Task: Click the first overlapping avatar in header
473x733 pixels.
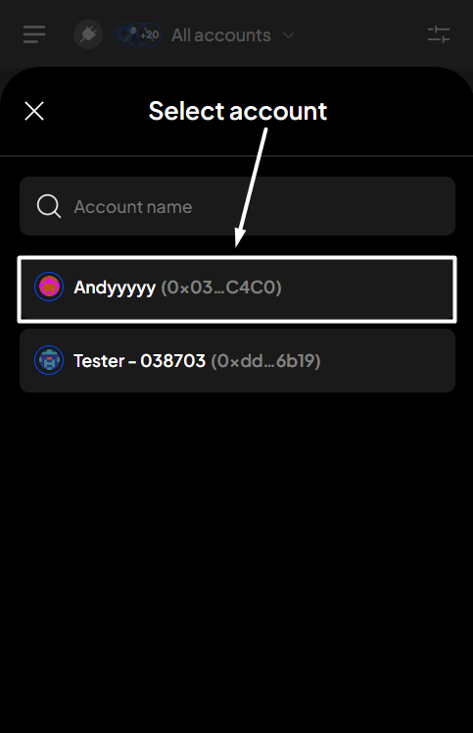Action: coord(122,34)
